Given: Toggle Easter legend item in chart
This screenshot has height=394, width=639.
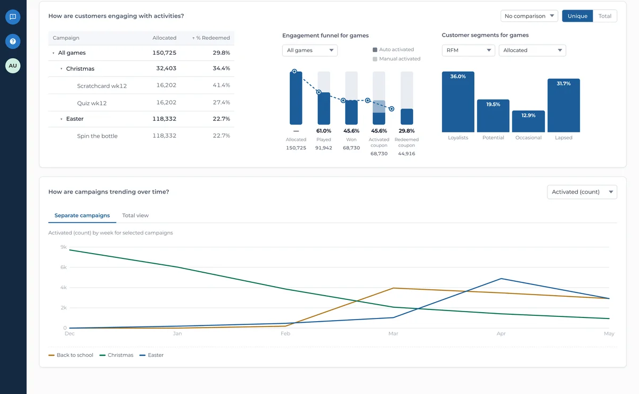Looking at the screenshot, I should 152,355.
